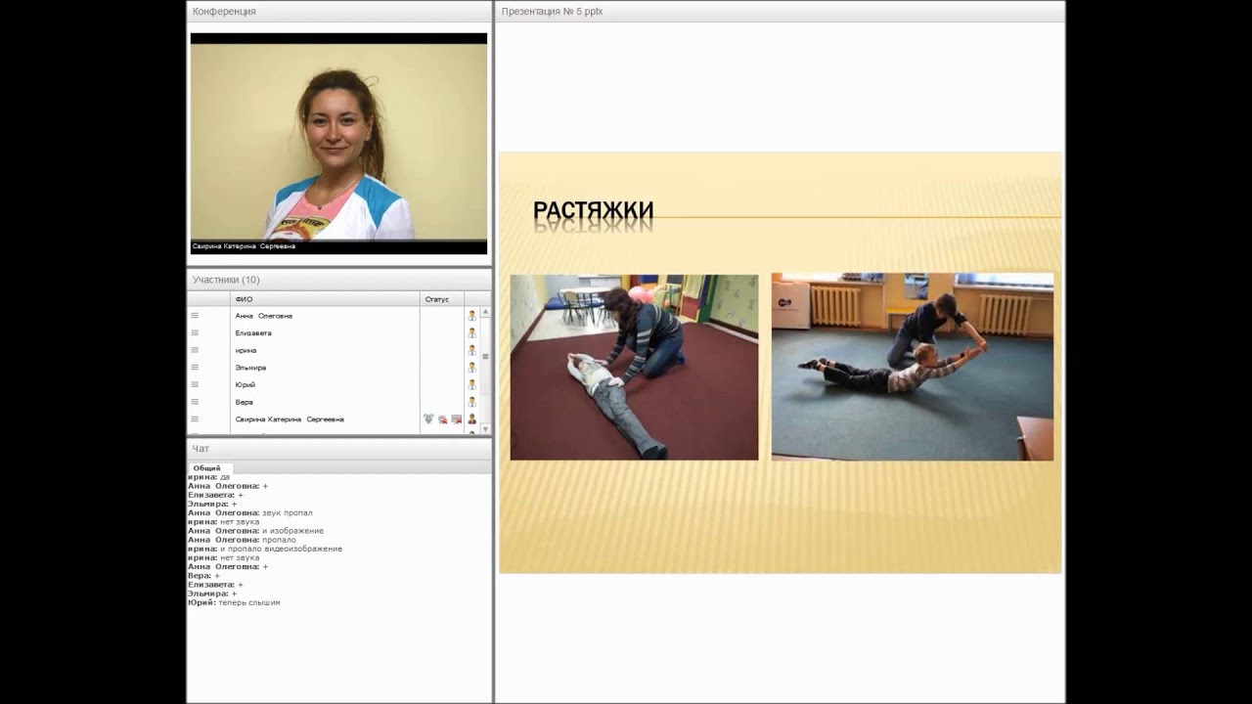Click chat message 'и изображение'

tap(292, 531)
